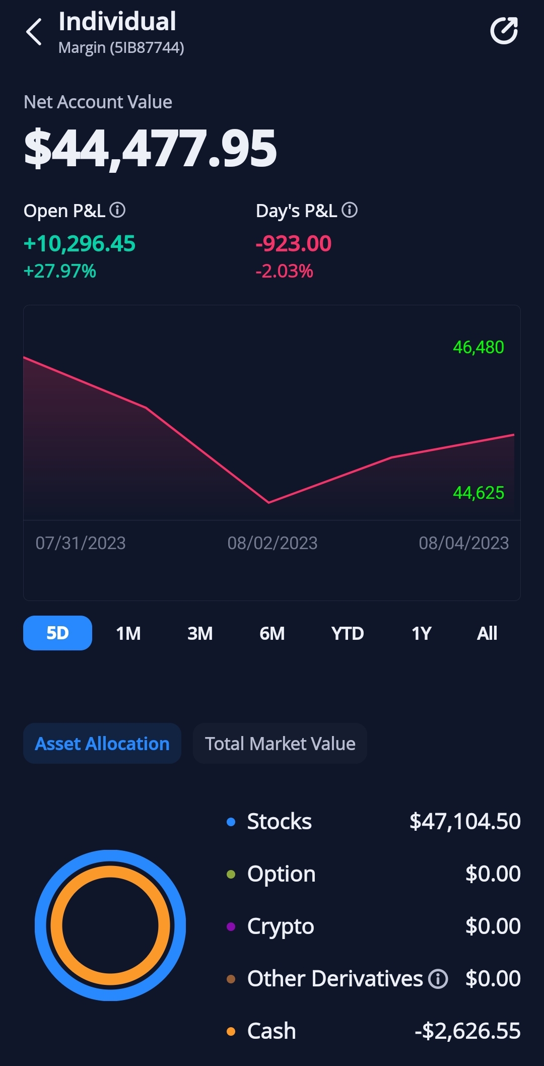Viewport: 544px width, 1066px height.
Task: Switch to Total Market Value tab
Action: [280, 744]
